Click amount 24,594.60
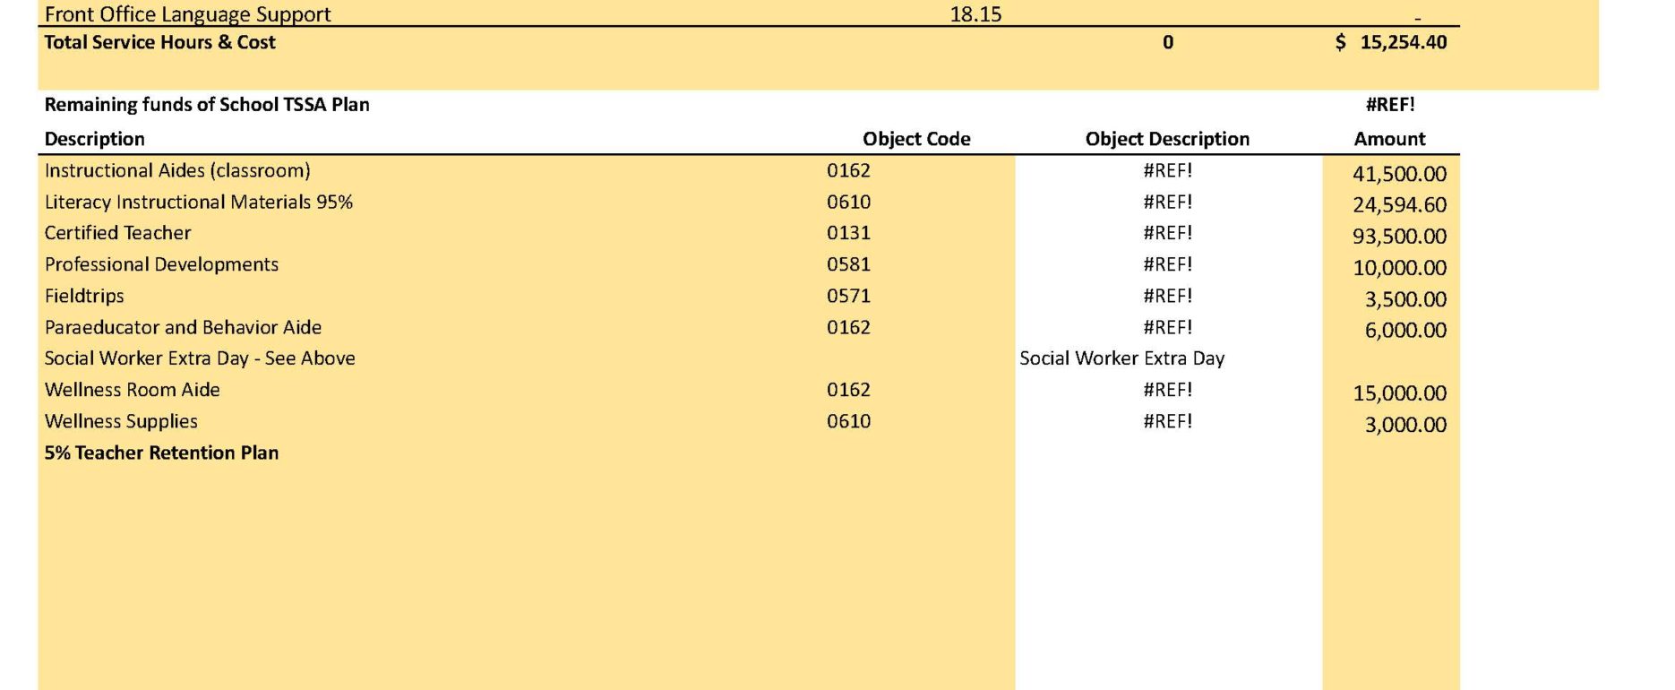Image resolution: width=1675 pixels, height=690 pixels. tap(1399, 205)
